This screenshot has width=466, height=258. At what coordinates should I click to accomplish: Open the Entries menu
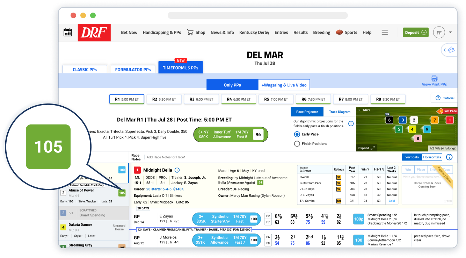click(281, 33)
